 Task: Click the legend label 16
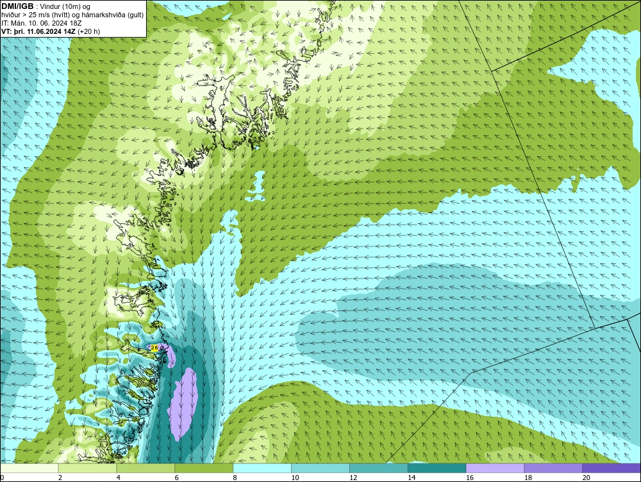tap(470, 478)
